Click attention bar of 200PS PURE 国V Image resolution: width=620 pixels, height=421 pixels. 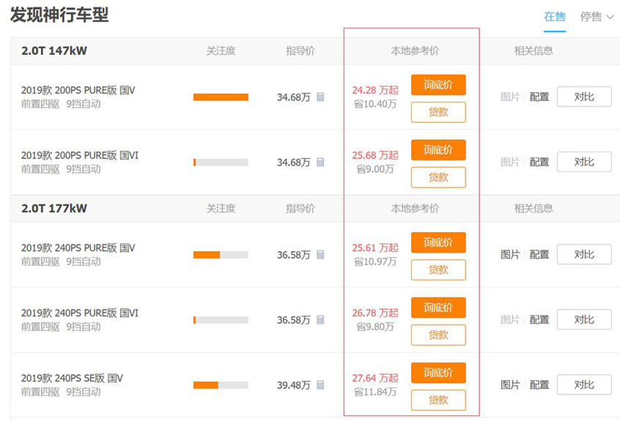coord(221,97)
